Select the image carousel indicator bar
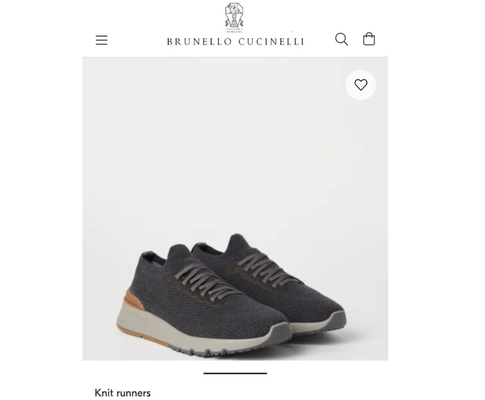This screenshot has height=400, width=485. pyautogui.click(x=235, y=374)
